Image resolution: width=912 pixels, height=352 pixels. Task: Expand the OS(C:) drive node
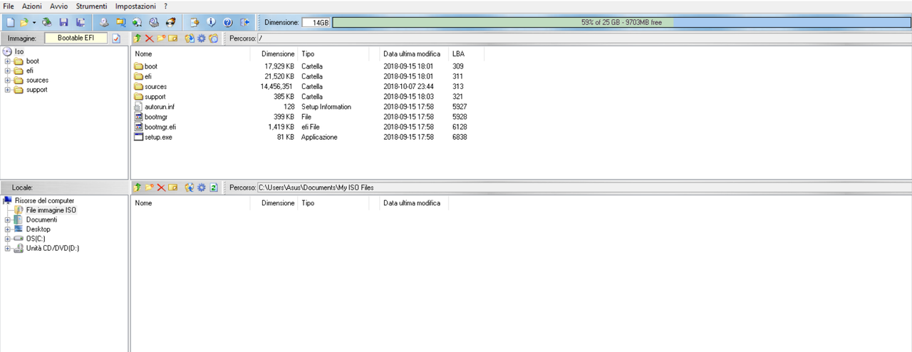click(x=8, y=239)
